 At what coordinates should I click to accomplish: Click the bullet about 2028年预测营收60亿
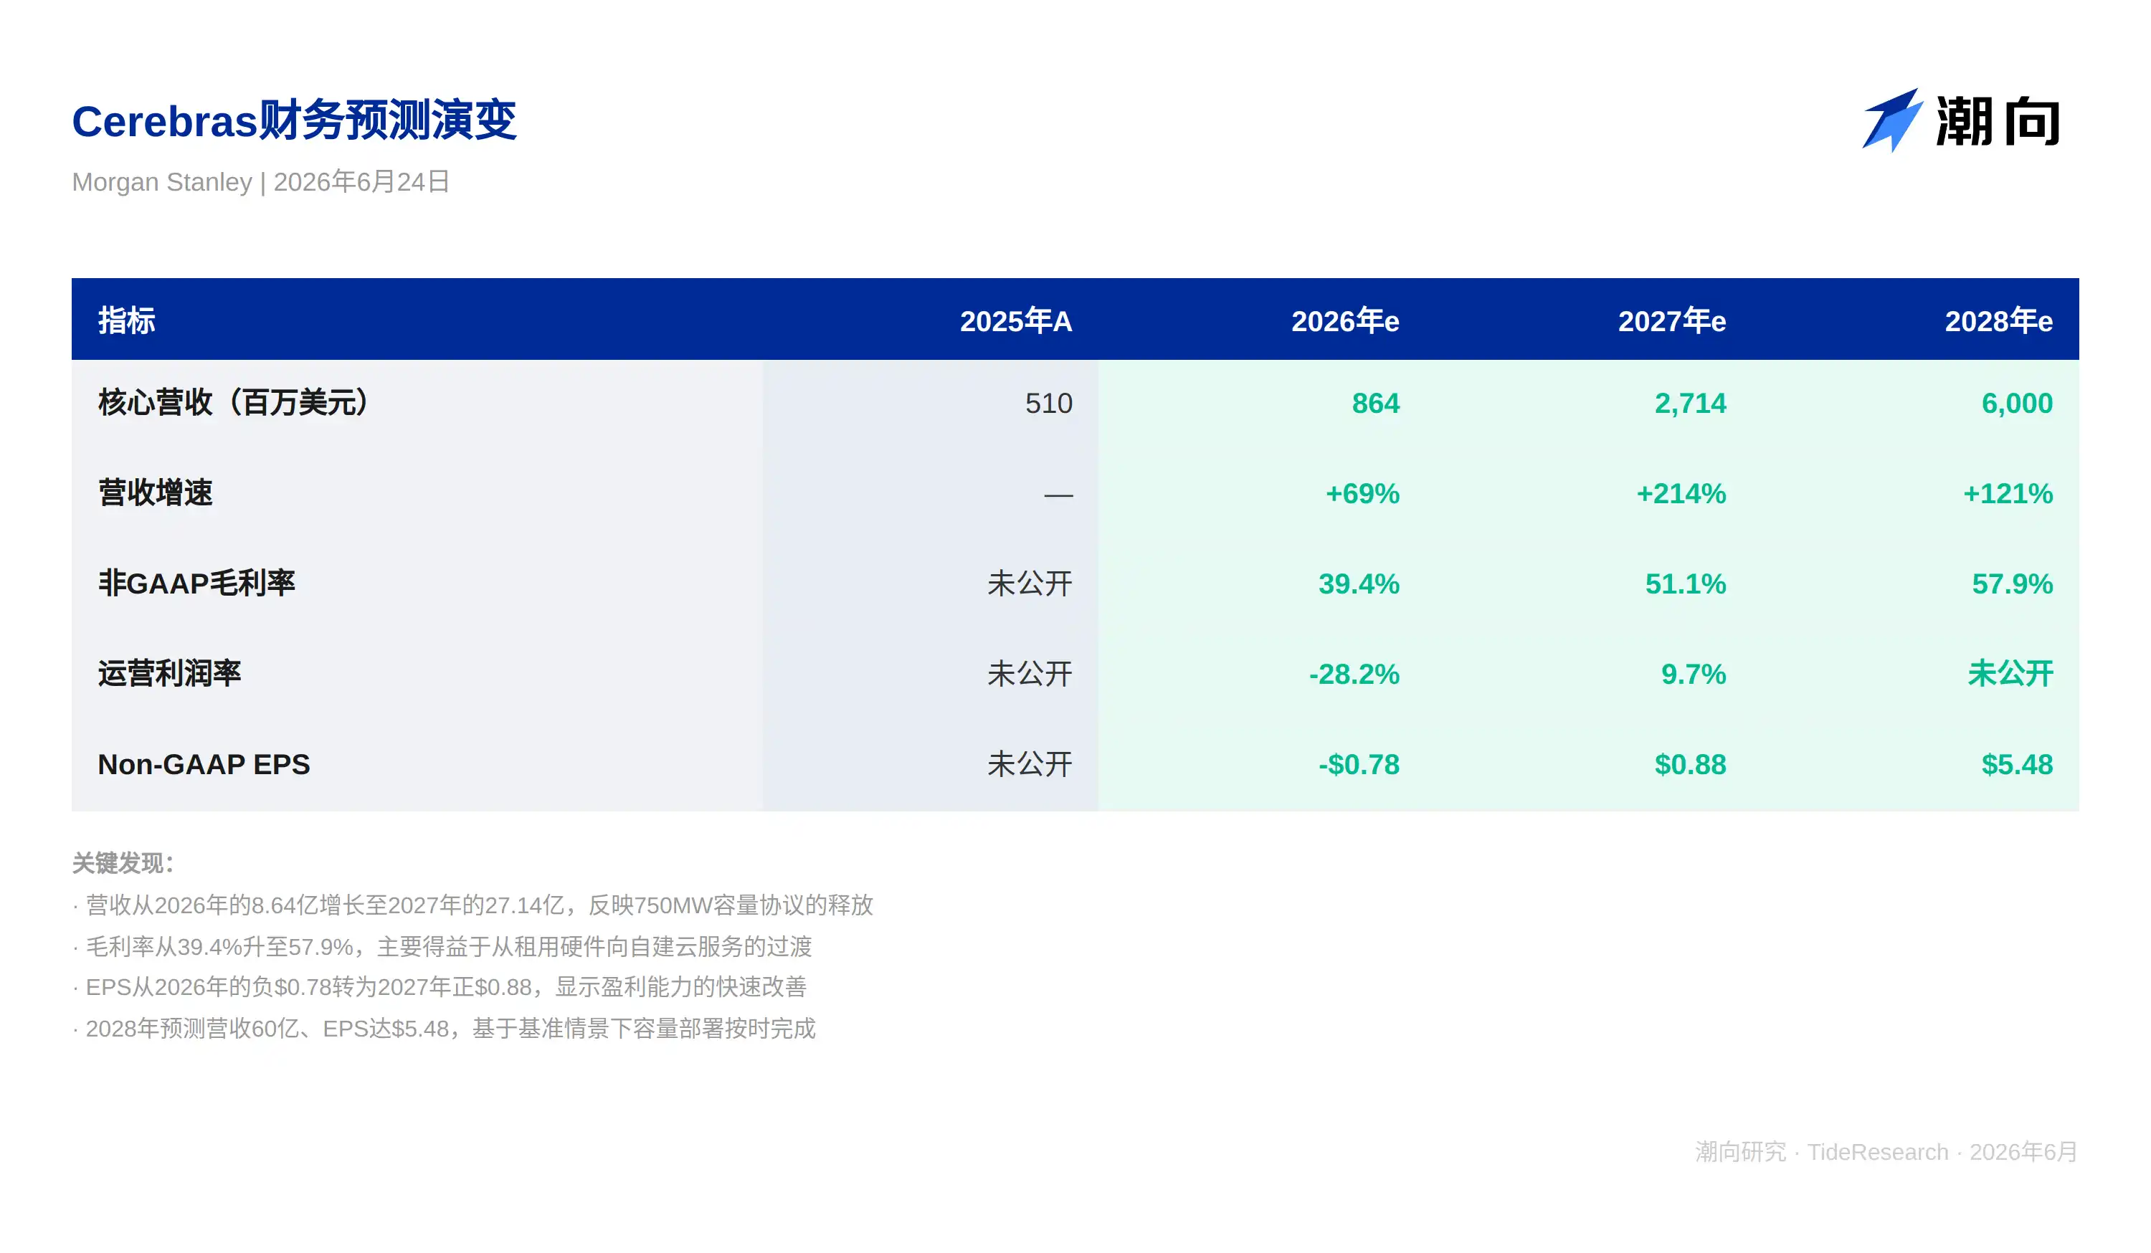point(444,1028)
